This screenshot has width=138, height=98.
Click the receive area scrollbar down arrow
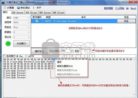(134, 94)
